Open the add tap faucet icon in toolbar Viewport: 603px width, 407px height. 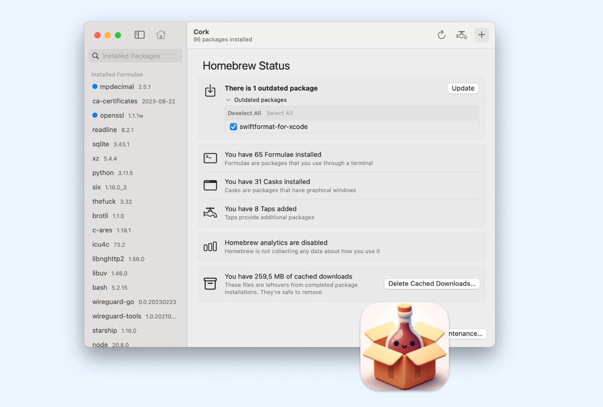click(461, 35)
